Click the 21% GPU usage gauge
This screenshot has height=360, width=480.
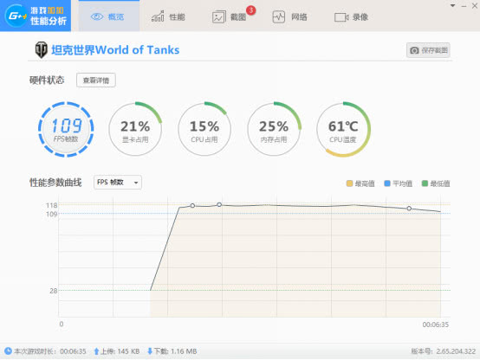click(135, 129)
